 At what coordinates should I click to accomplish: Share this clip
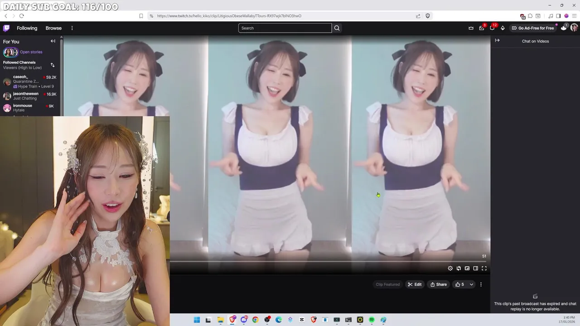[439, 284]
